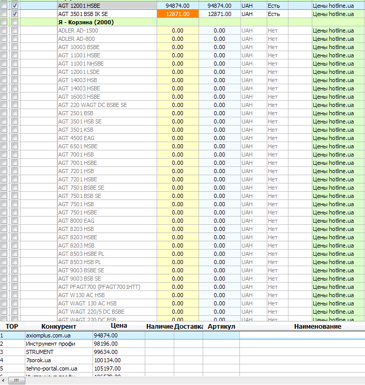Select the AGT 9003 BSBE SE row name
The height and width of the screenshot is (385, 365).
coord(81,270)
